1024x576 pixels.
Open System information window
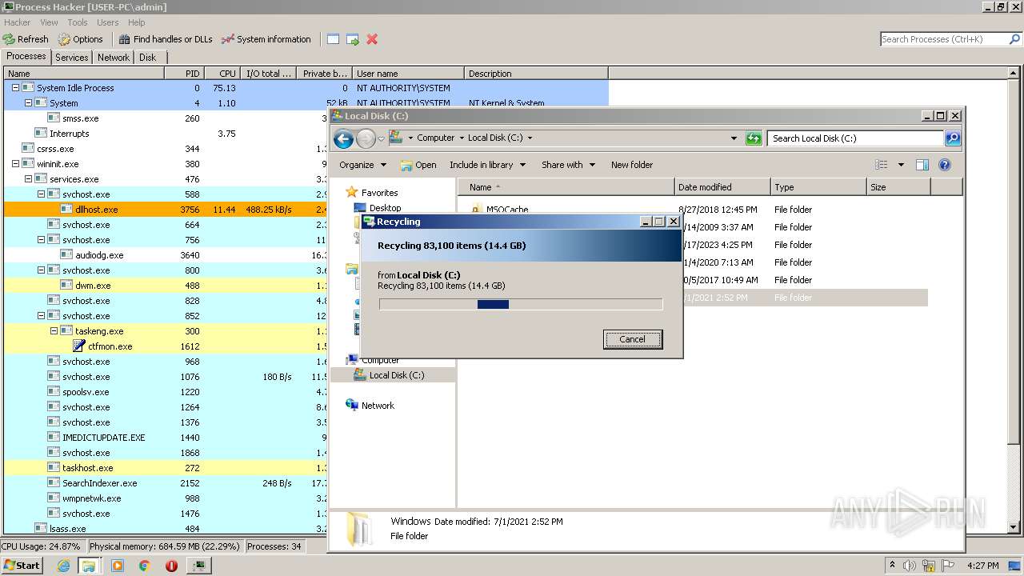coord(266,39)
